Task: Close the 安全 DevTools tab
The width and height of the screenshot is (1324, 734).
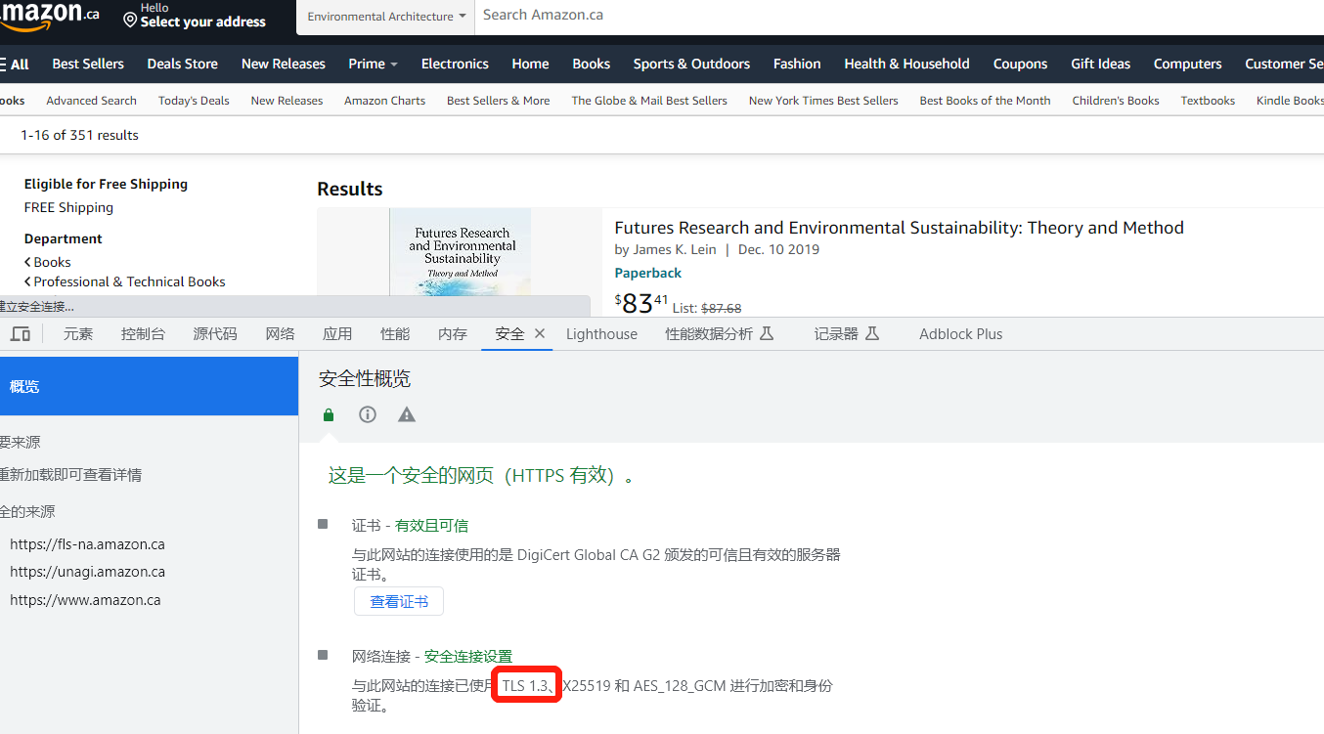Action: [x=540, y=333]
